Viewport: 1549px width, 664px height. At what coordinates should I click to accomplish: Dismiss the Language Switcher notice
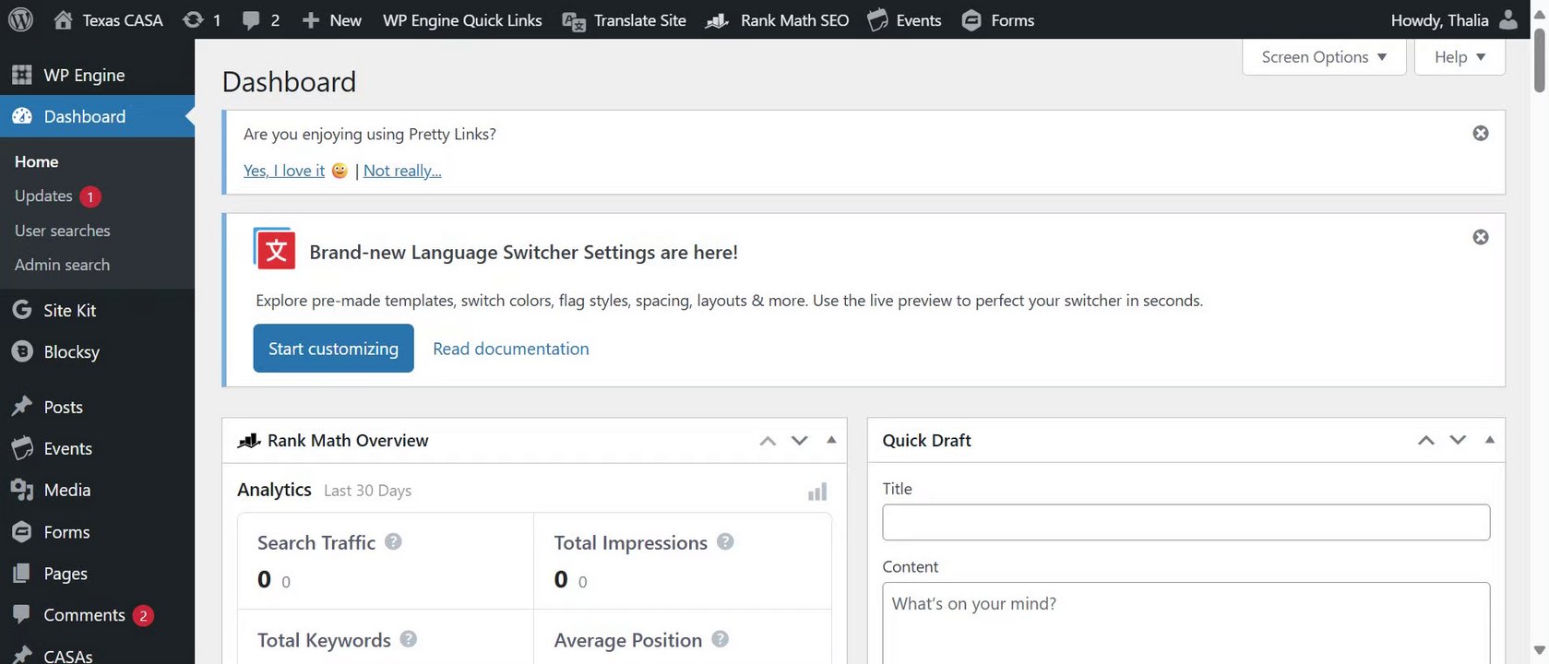(1480, 237)
